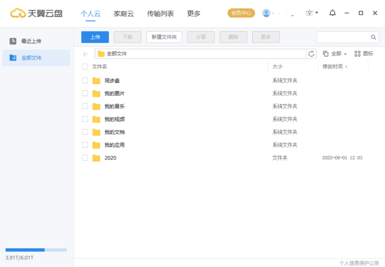The height and width of the screenshot is (267, 385).
Task: Click the 最近上传 sidebar icon
Action: point(14,41)
